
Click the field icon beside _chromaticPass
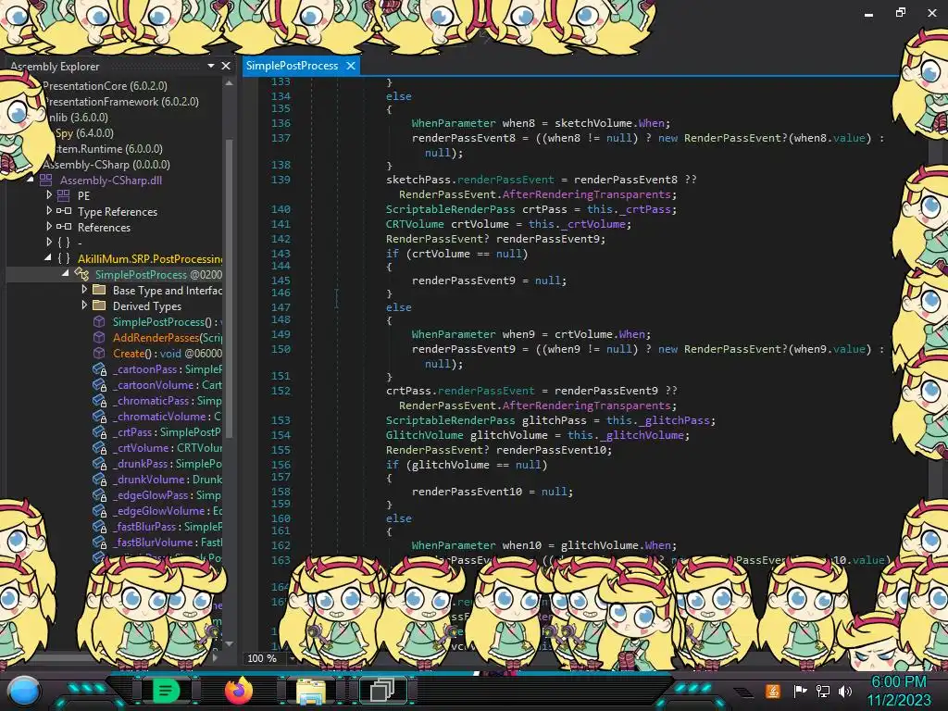[x=99, y=400]
